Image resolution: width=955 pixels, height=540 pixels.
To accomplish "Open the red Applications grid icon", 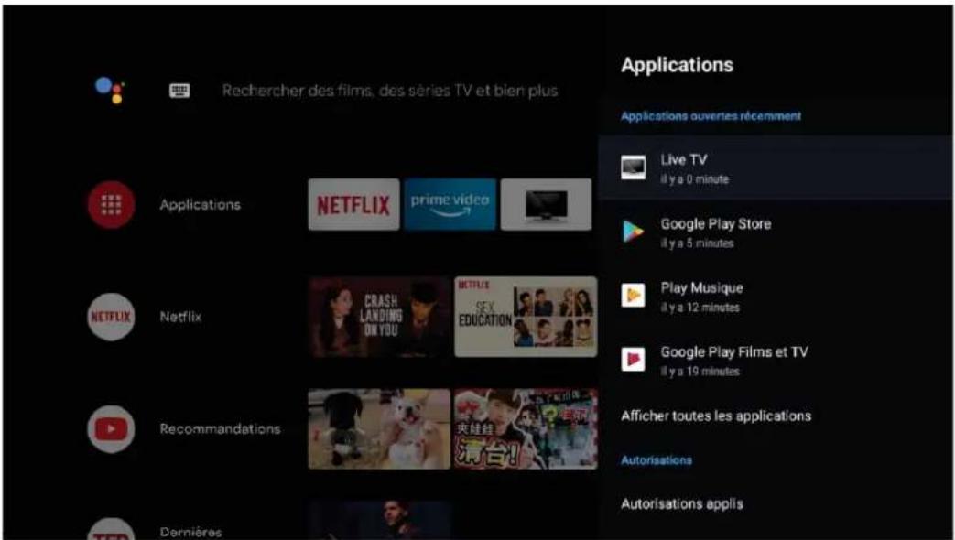I will coord(111,204).
